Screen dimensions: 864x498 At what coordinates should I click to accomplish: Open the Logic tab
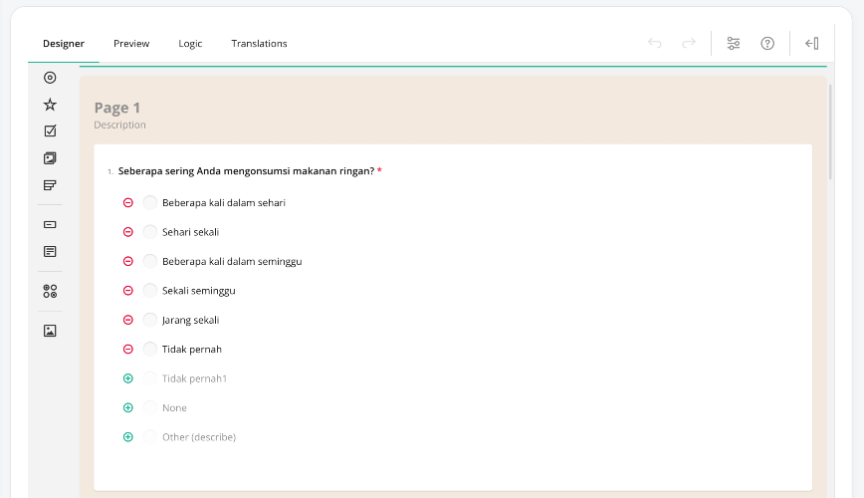pyautogui.click(x=190, y=44)
